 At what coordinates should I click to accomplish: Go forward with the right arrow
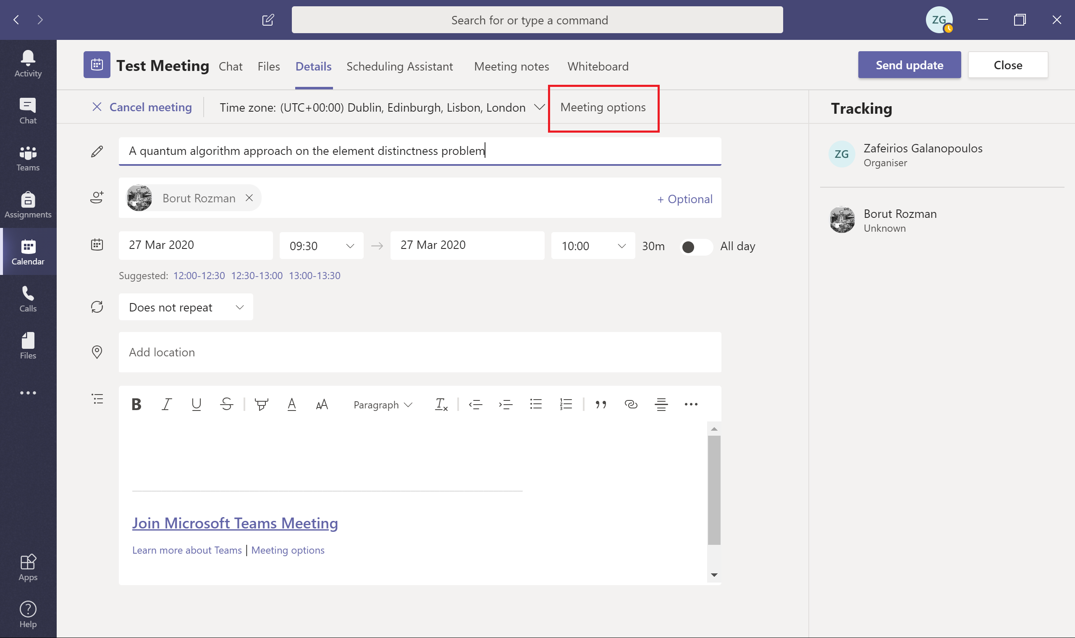tap(40, 20)
